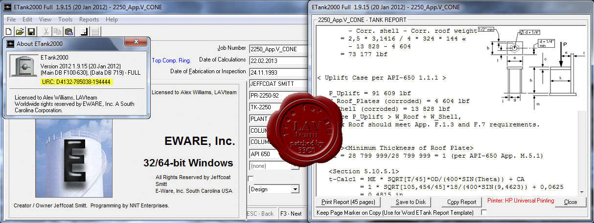
Task: Click Save to Disk button
Action: coord(411,202)
